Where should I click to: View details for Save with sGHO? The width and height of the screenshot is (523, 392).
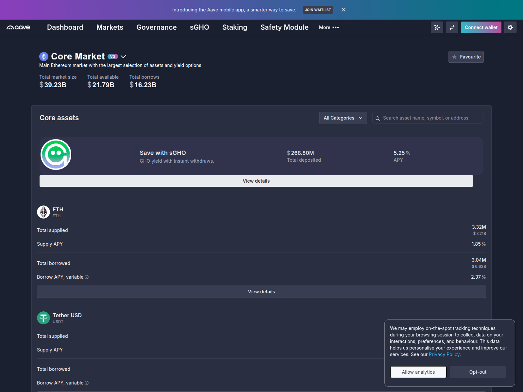pyautogui.click(x=256, y=181)
